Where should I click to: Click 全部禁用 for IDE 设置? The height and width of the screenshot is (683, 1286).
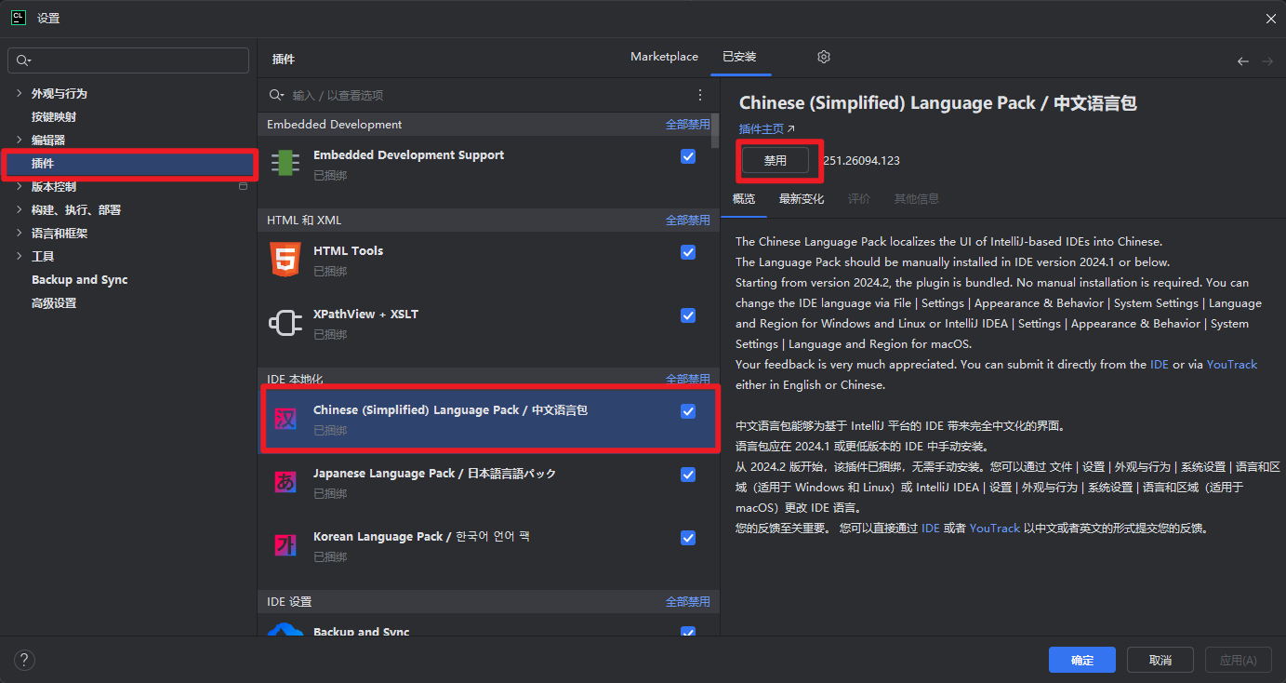click(x=687, y=601)
